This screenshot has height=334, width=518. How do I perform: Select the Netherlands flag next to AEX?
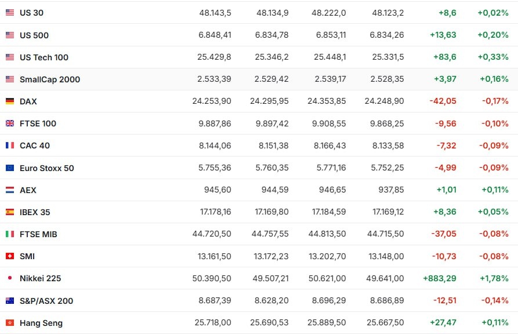(10, 190)
